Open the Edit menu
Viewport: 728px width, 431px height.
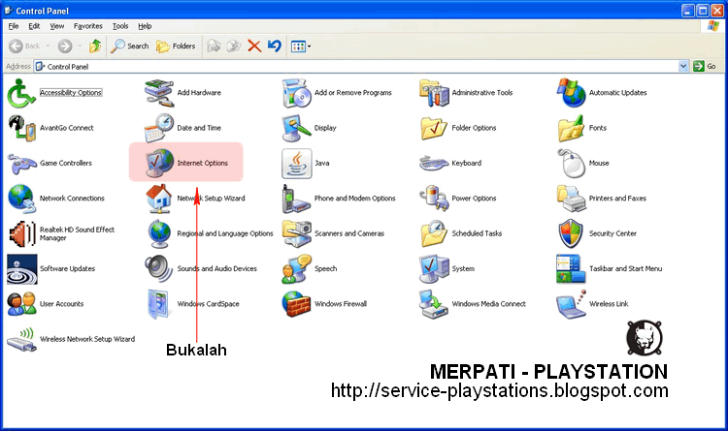coord(34,26)
